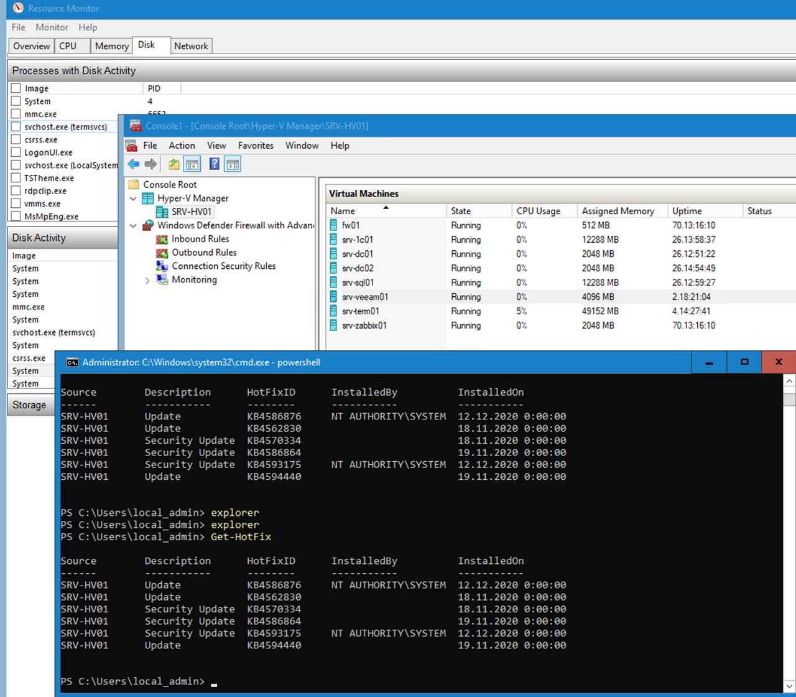Image resolution: width=796 pixels, height=697 pixels.
Task: Check the vmms.exe process checkbox
Action: [x=16, y=203]
